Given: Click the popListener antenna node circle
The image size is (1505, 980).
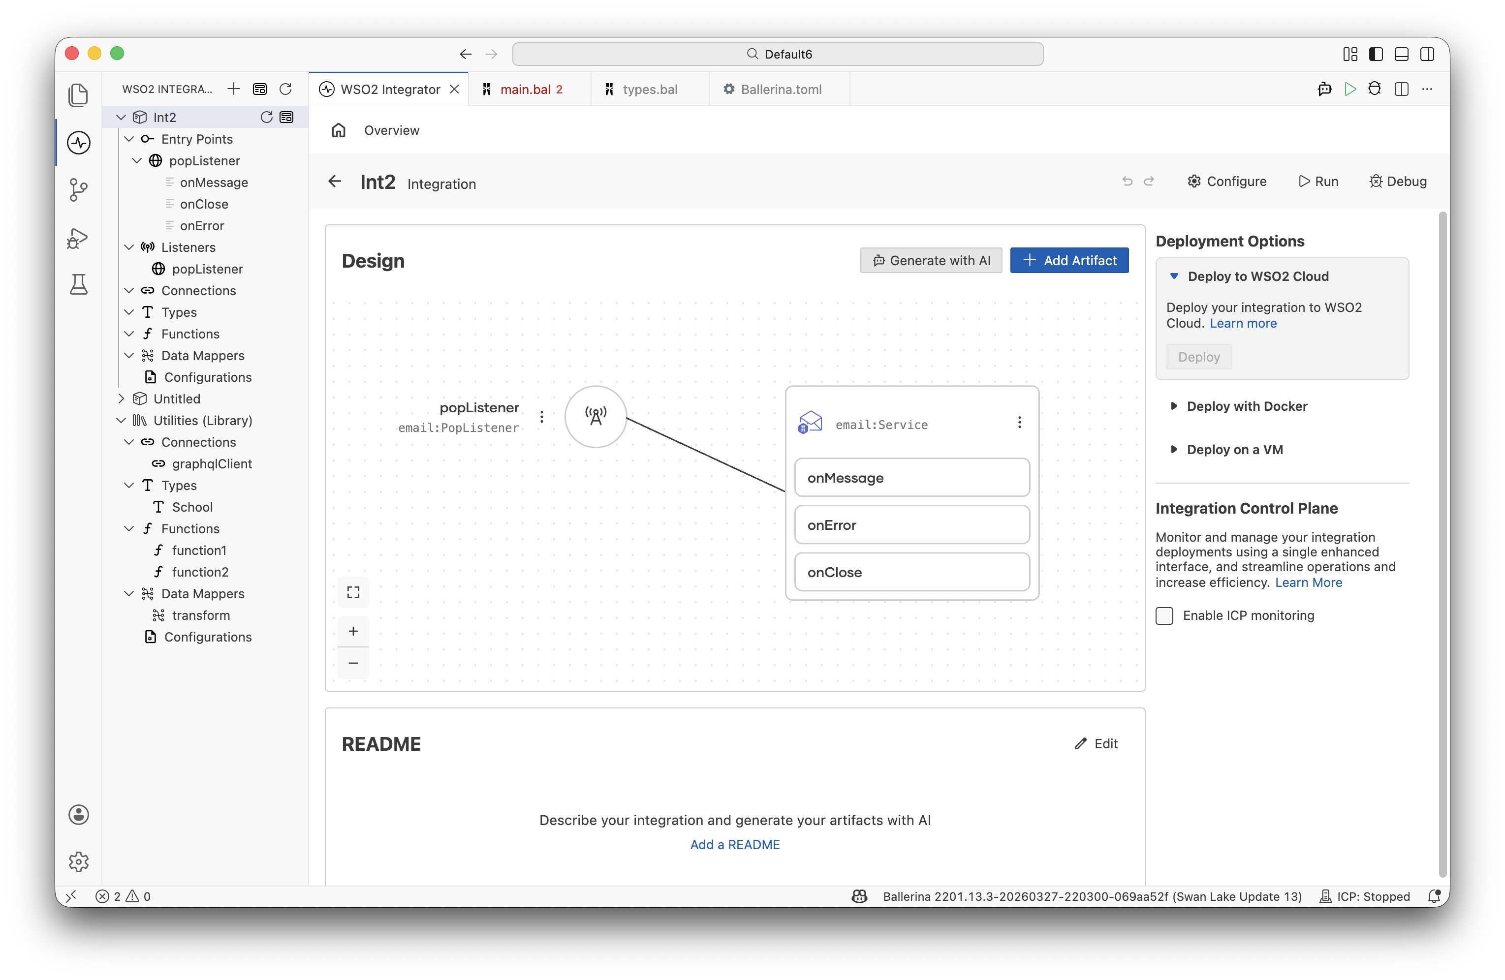Looking at the screenshot, I should click(x=596, y=417).
